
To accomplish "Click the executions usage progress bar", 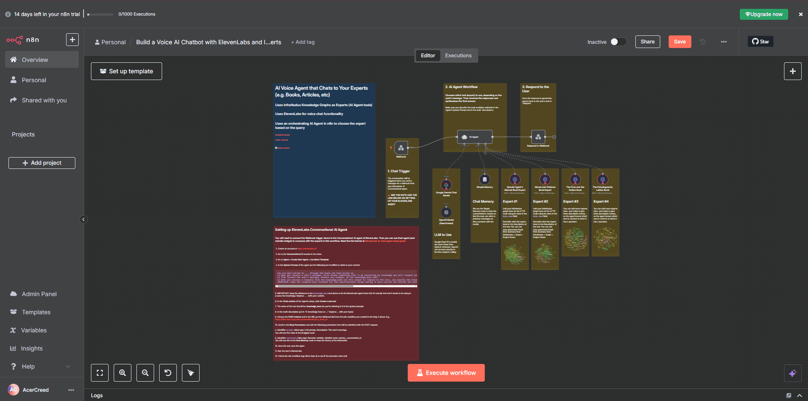I will click(x=100, y=14).
